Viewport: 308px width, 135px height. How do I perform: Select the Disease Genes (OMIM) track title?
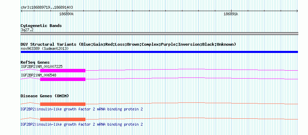point(45,96)
